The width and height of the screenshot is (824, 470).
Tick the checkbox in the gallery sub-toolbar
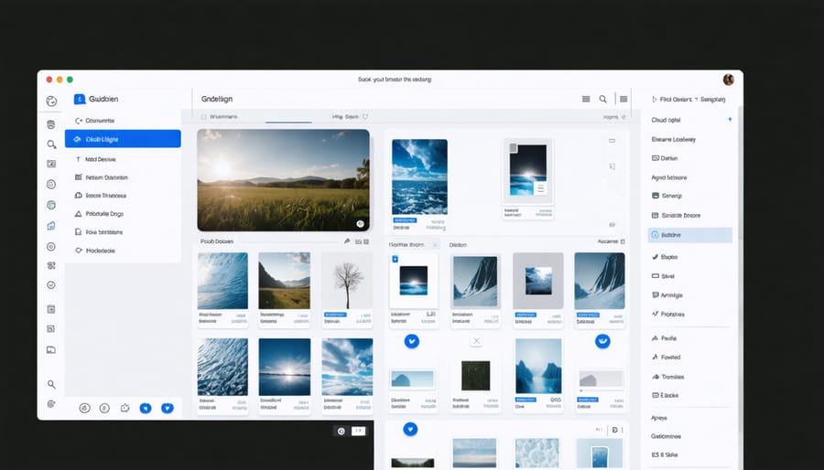click(x=204, y=117)
